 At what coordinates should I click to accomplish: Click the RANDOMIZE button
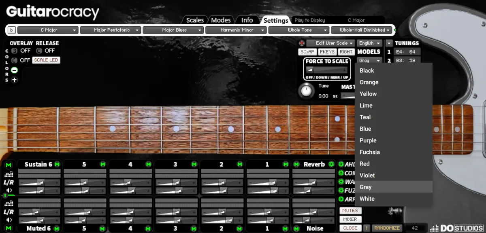click(x=387, y=228)
